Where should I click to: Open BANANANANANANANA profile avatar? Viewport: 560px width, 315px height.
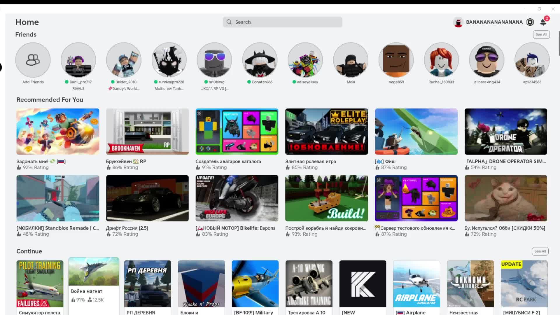[458, 22]
